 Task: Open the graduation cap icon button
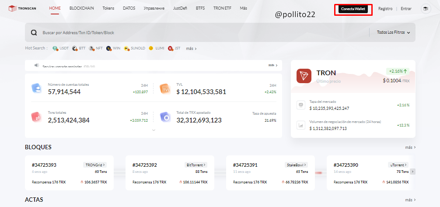coord(426,9)
